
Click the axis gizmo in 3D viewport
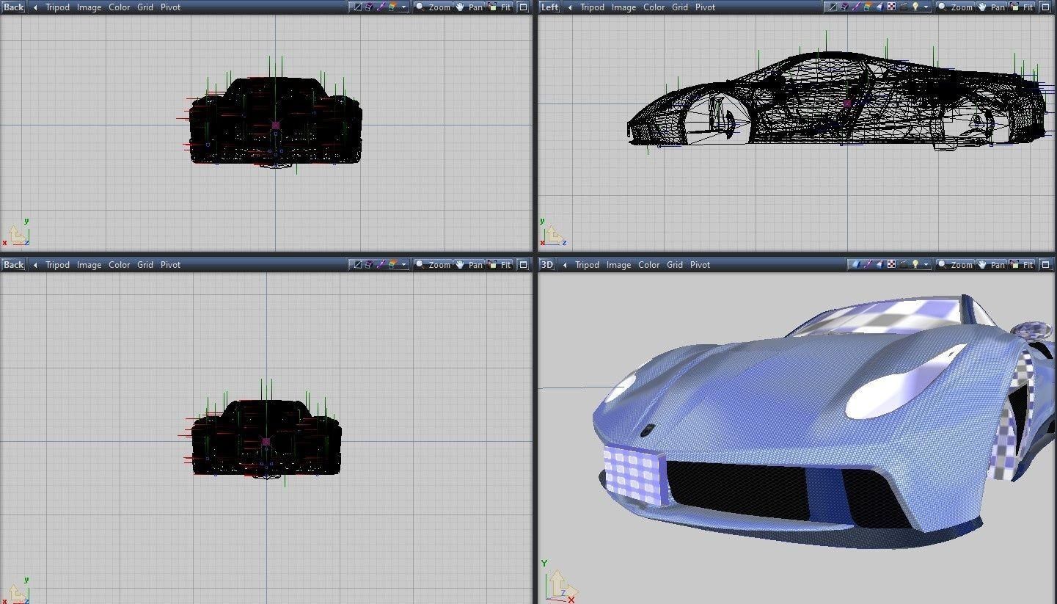point(560,585)
